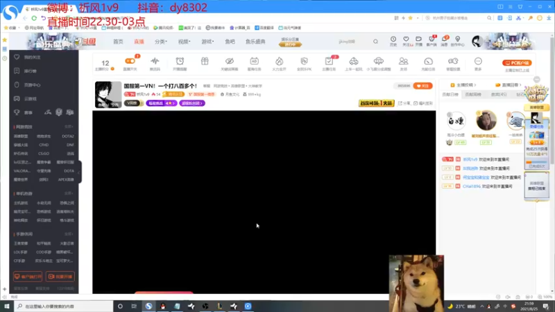Select 直播 in the navigation bar
The image size is (555, 312).
point(139,42)
